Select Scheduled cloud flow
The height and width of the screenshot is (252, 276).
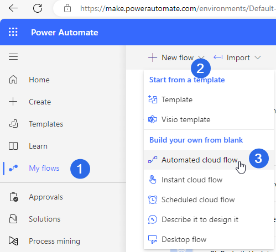point(198,200)
